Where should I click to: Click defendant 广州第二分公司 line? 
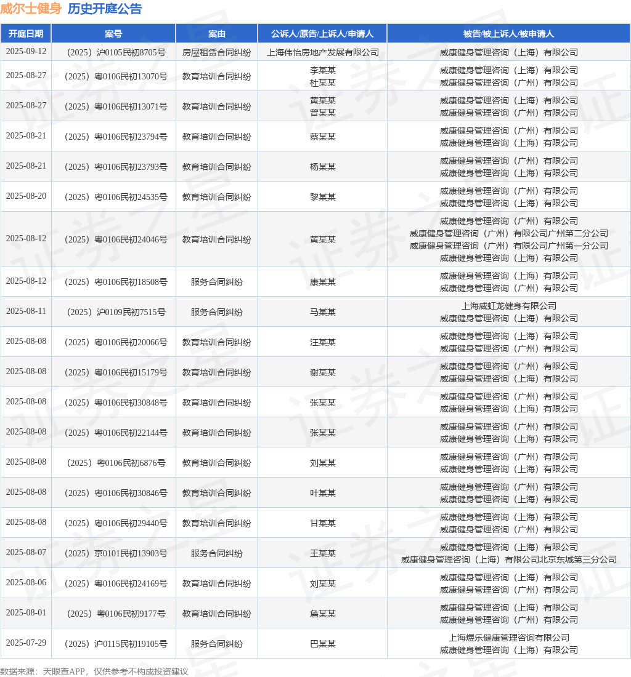point(509,234)
